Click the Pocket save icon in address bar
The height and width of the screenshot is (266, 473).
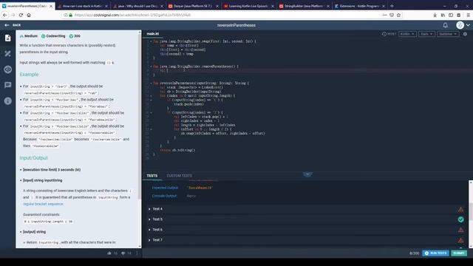point(392,15)
